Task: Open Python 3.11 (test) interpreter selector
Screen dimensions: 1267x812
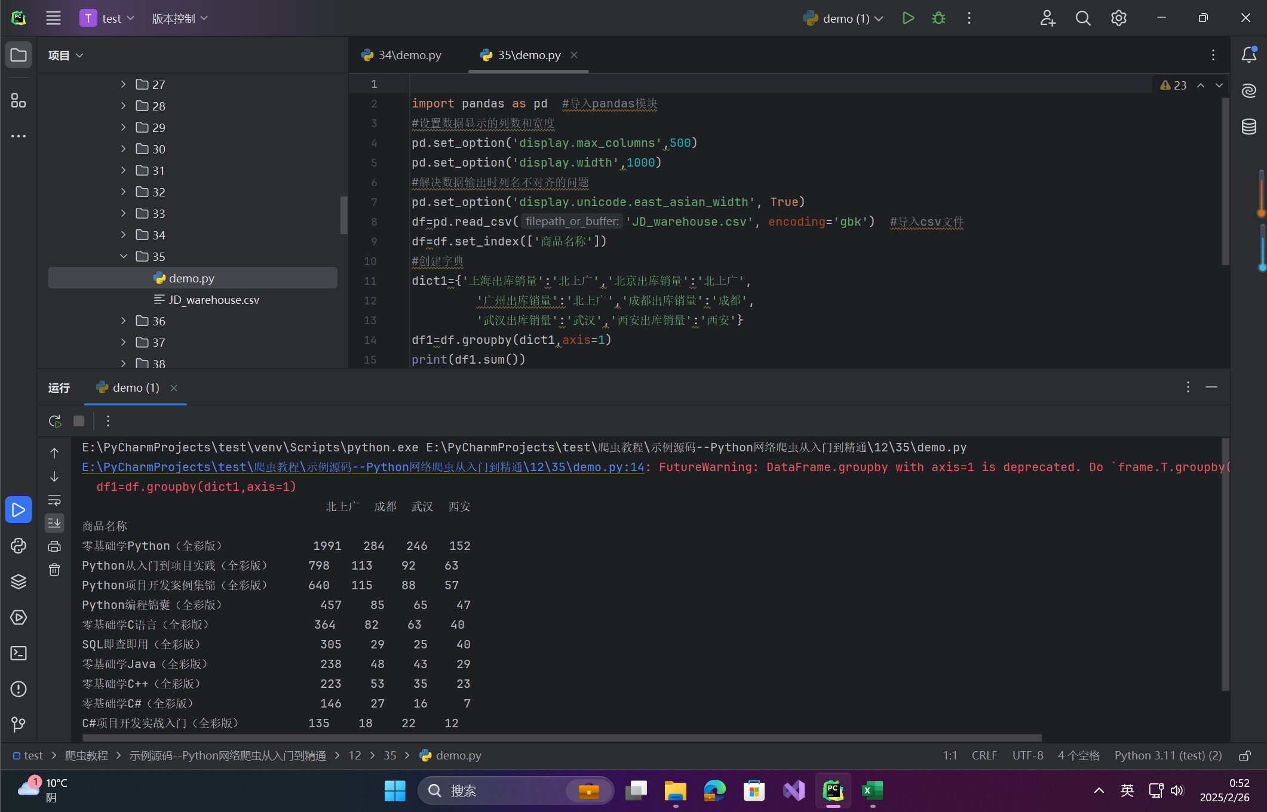Action: [1168, 756]
